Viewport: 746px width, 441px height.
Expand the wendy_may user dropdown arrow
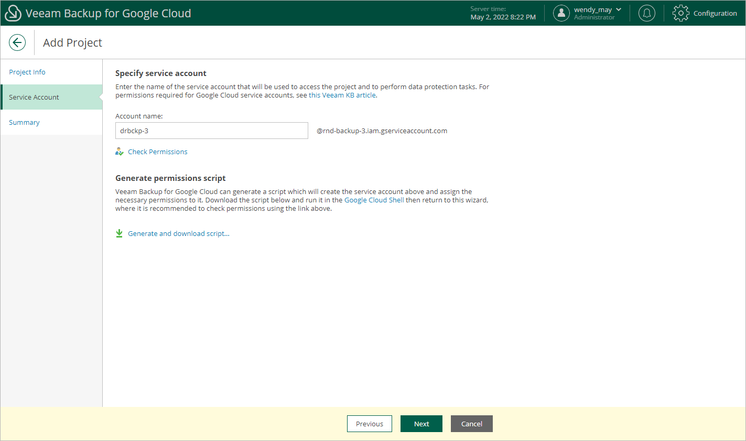coord(619,9)
